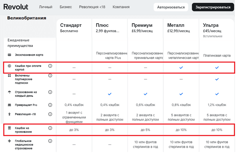Click the Ежедневные преимущества section label
237x153 pixels.
click(x=20, y=43)
